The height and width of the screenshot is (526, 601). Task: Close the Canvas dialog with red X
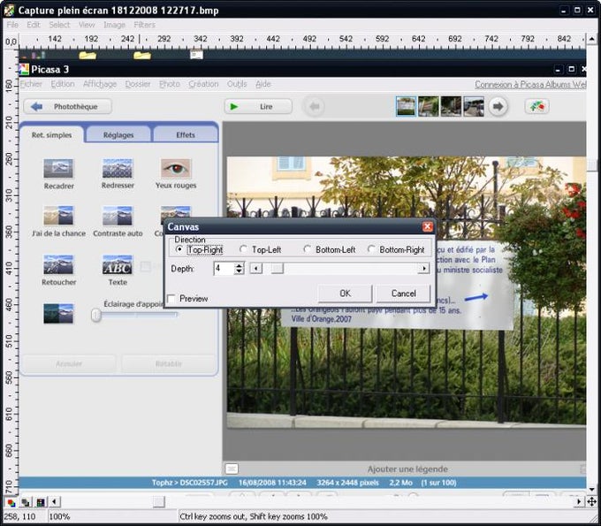(x=428, y=227)
